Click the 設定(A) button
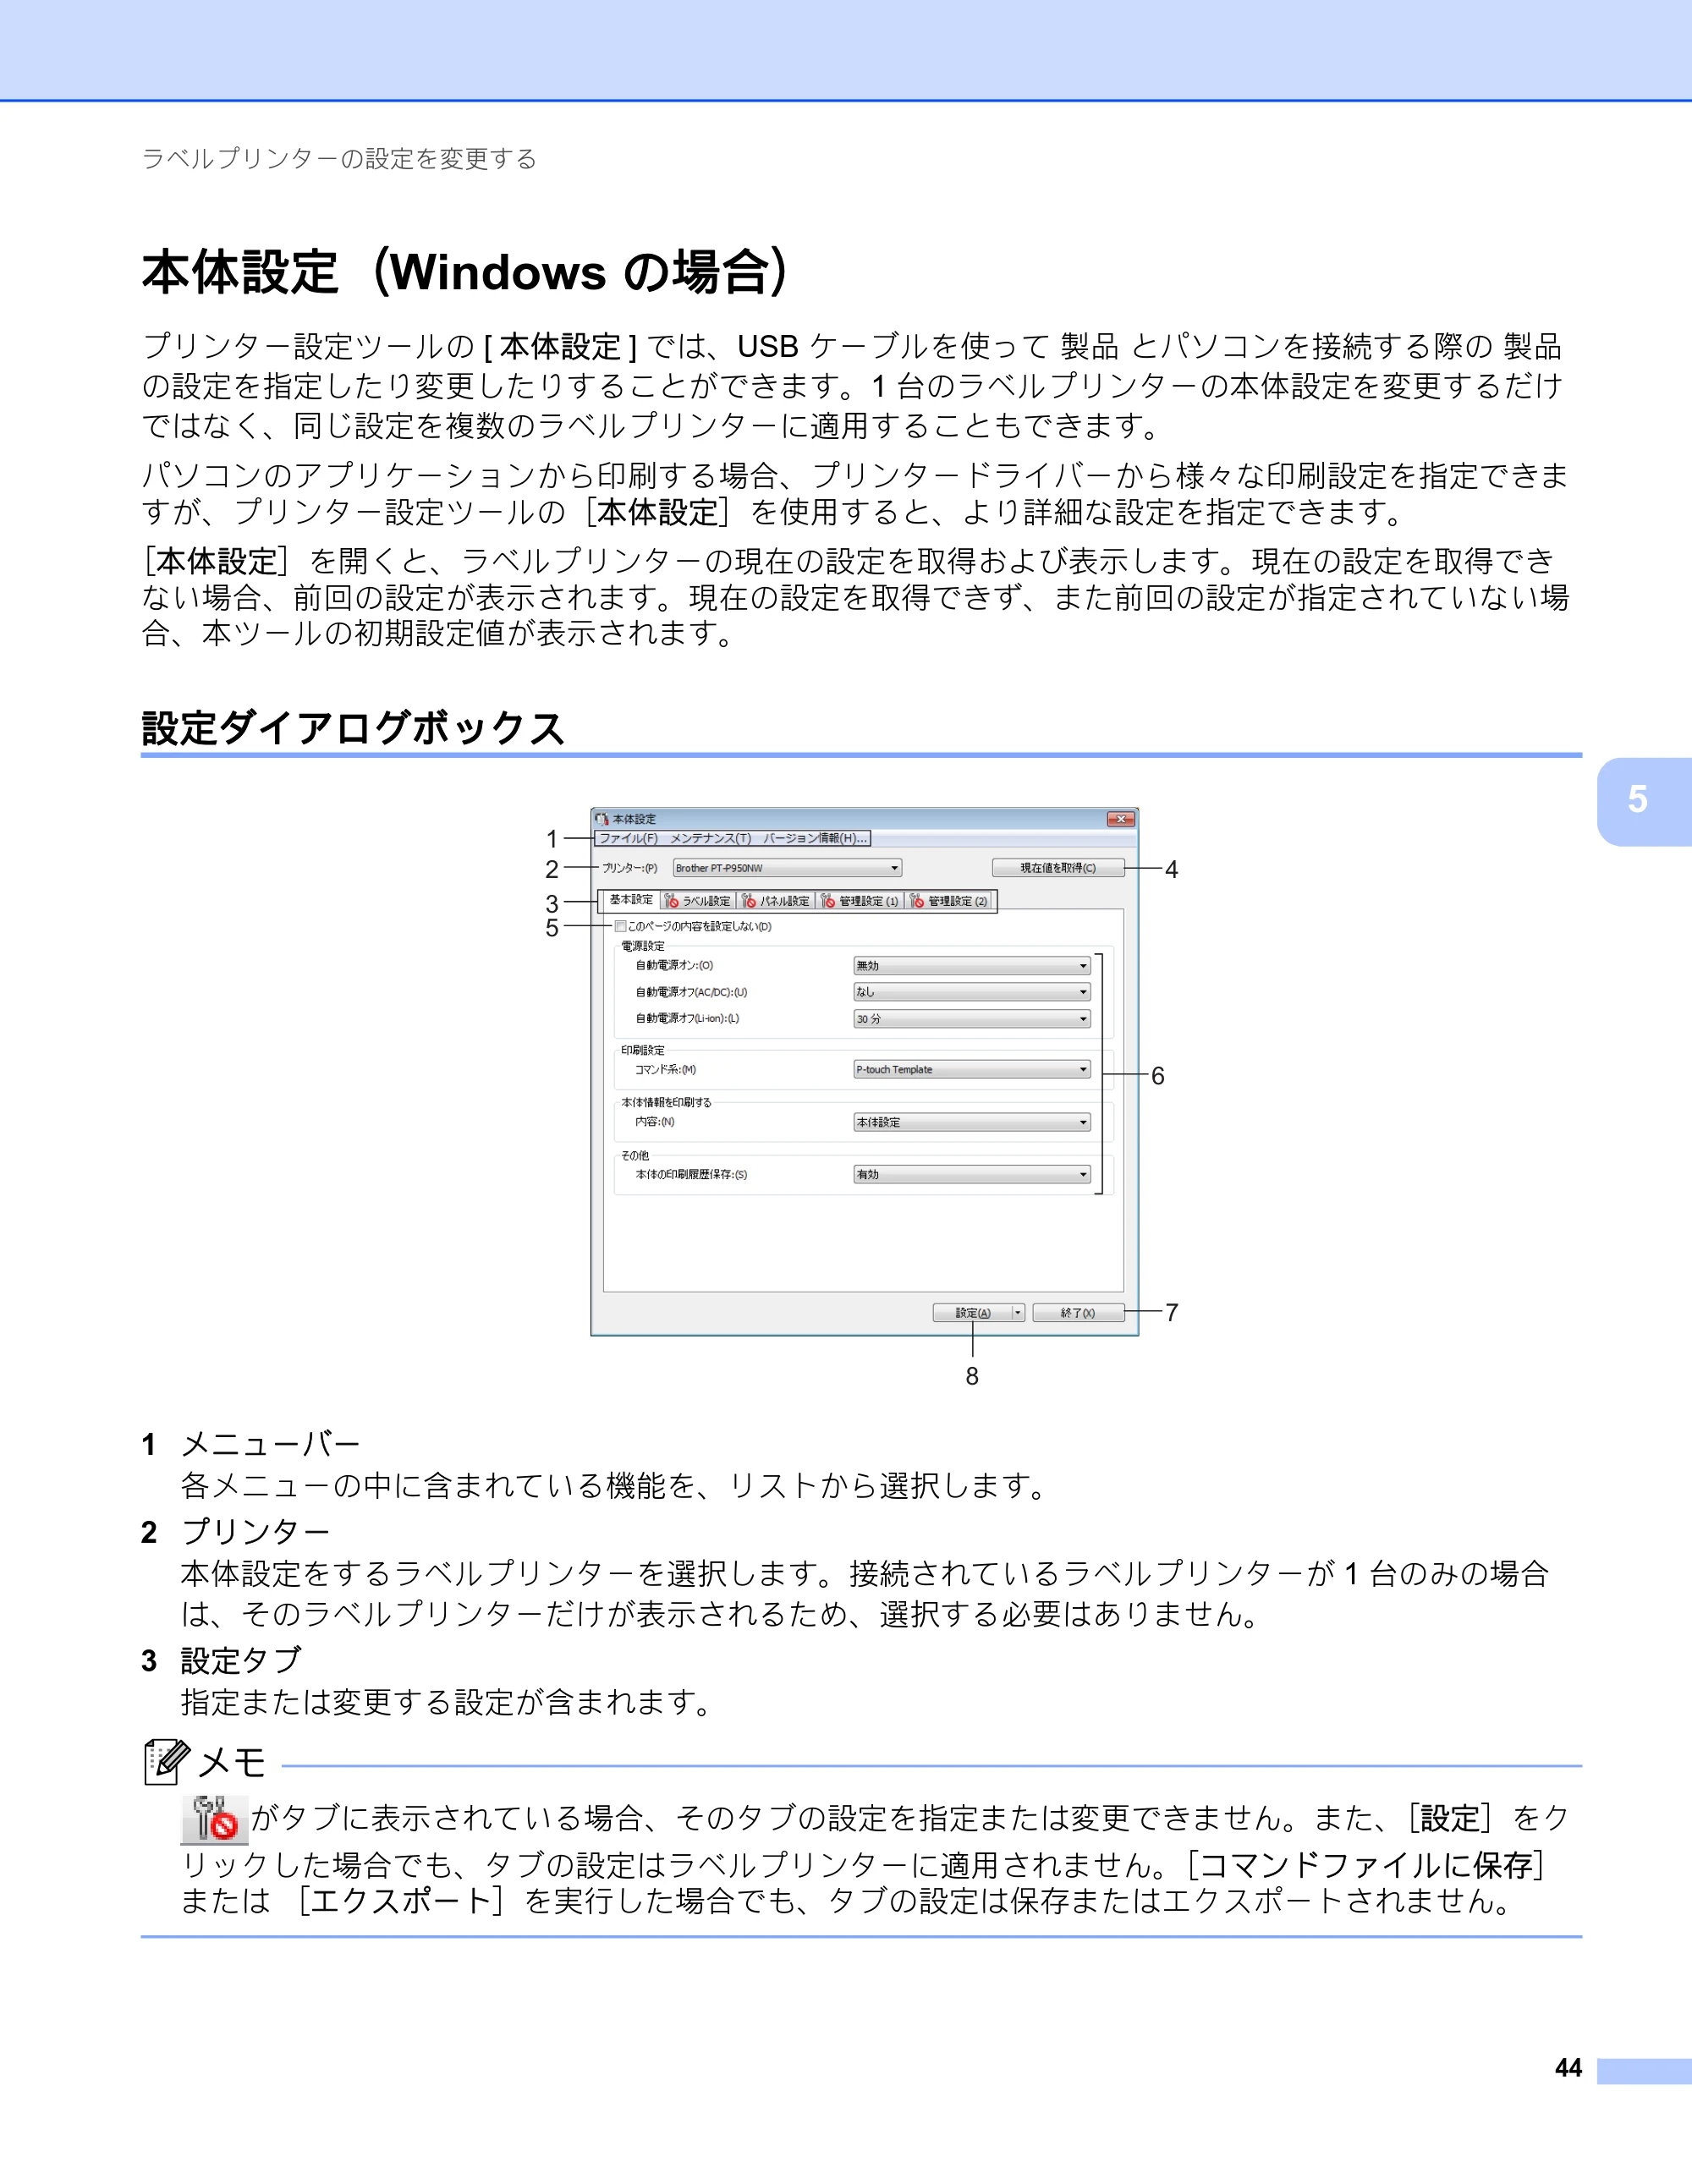1692x2184 pixels. point(972,1313)
